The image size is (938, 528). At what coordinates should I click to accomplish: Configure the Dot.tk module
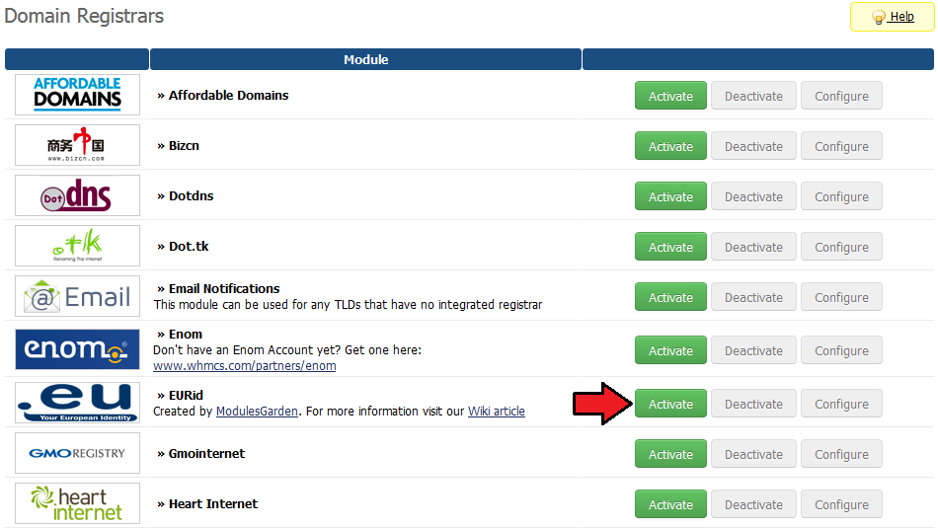(841, 247)
